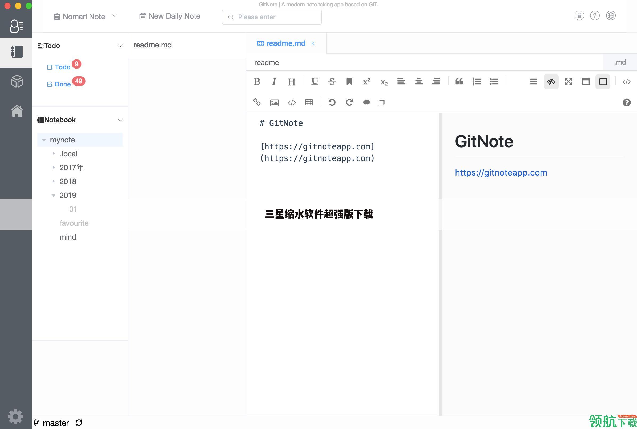Viewport: 637px width, 429px height.
Task: Insert an ordered numbered list
Action: 477,82
